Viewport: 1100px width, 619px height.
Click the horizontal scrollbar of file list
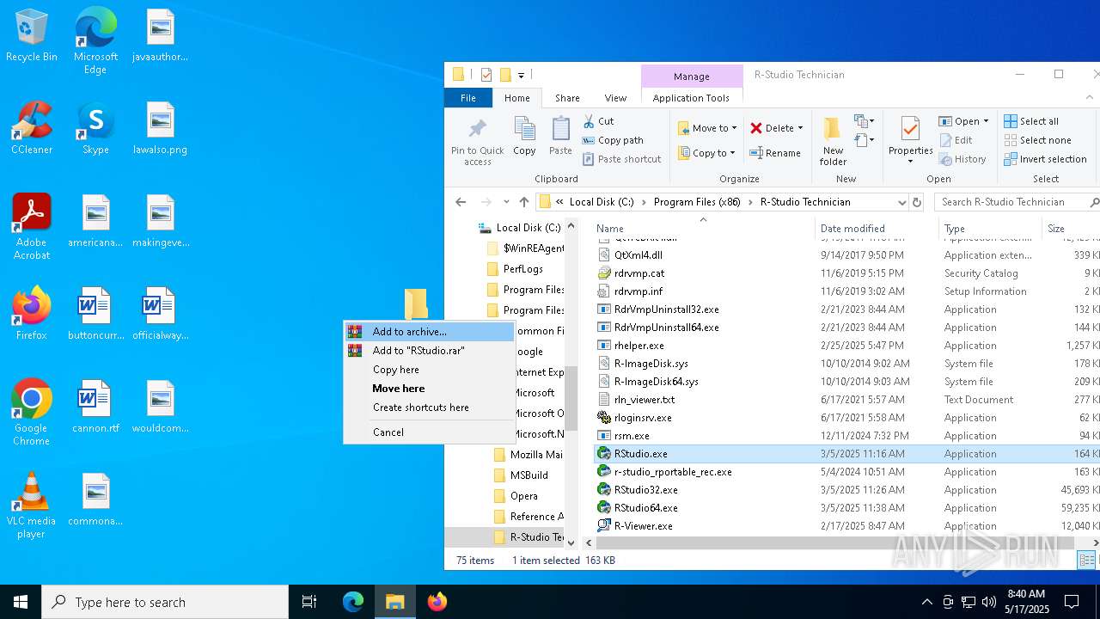(834, 542)
